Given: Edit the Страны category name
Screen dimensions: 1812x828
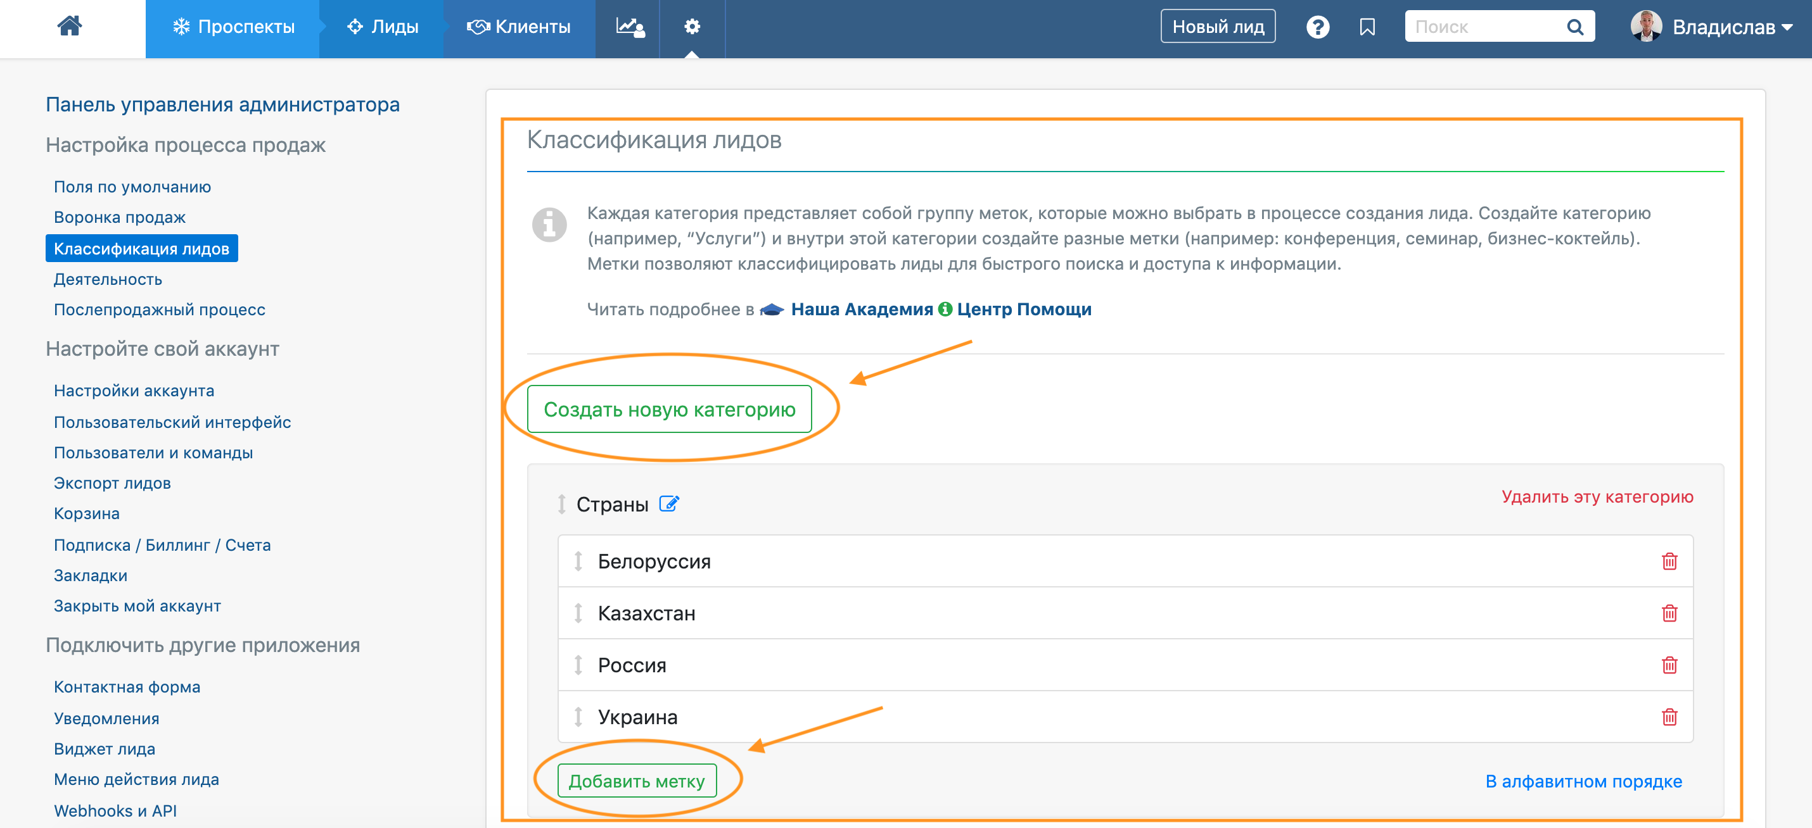Looking at the screenshot, I should [x=668, y=503].
